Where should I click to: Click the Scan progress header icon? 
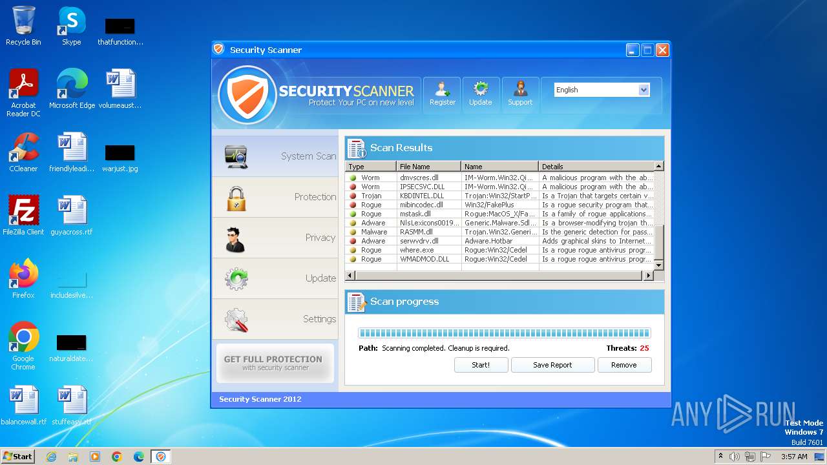357,302
